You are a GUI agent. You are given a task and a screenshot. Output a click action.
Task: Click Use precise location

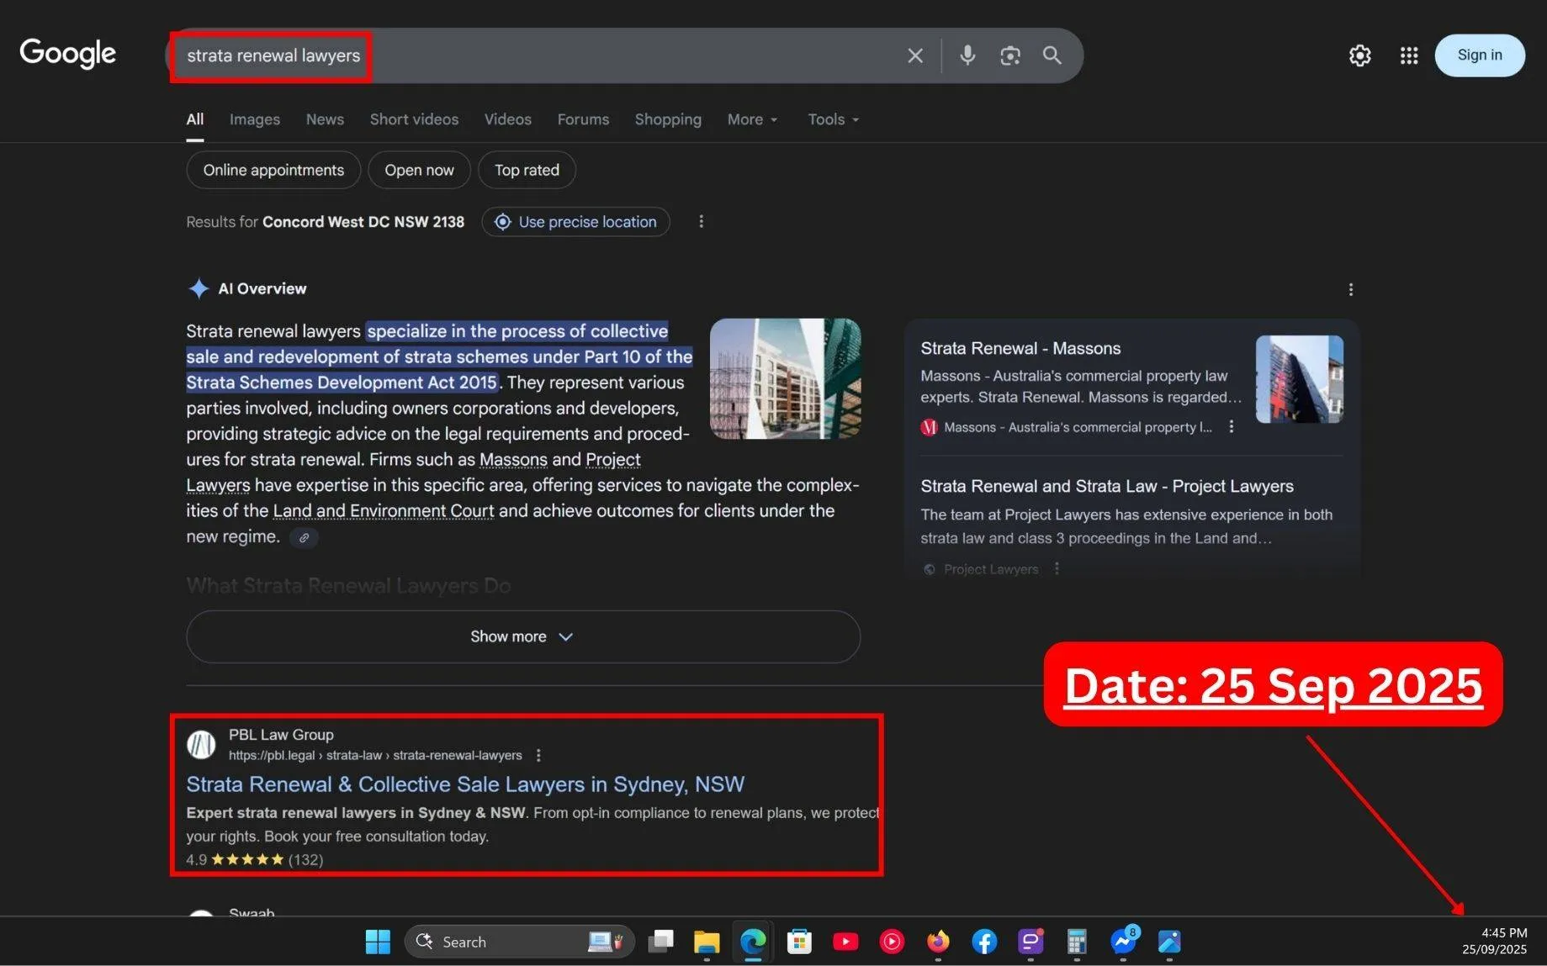pyautogui.click(x=575, y=222)
